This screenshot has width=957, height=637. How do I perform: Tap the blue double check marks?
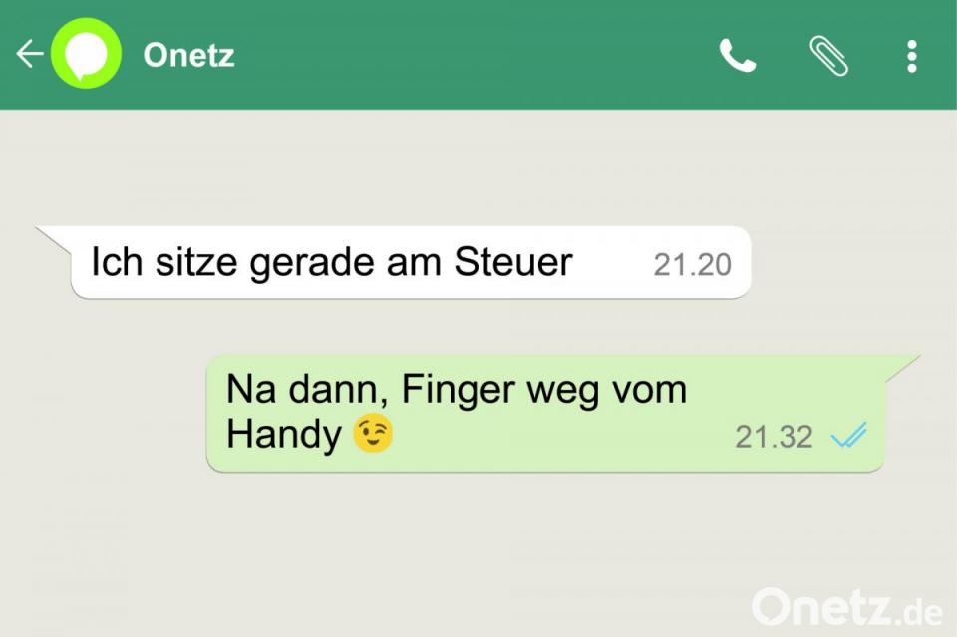click(849, 435)
